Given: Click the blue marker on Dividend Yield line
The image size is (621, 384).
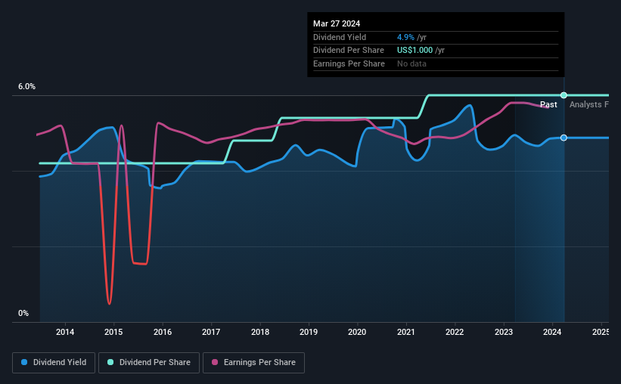Looking at the screenshot, I should point(564,138).
